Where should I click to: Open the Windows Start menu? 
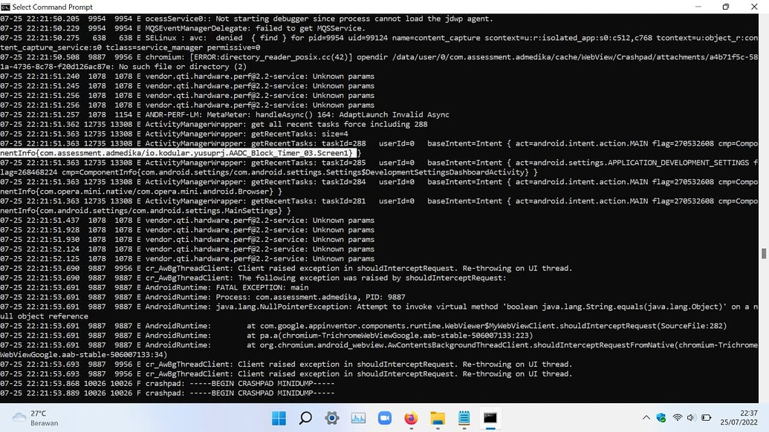(x=279, y=419)
